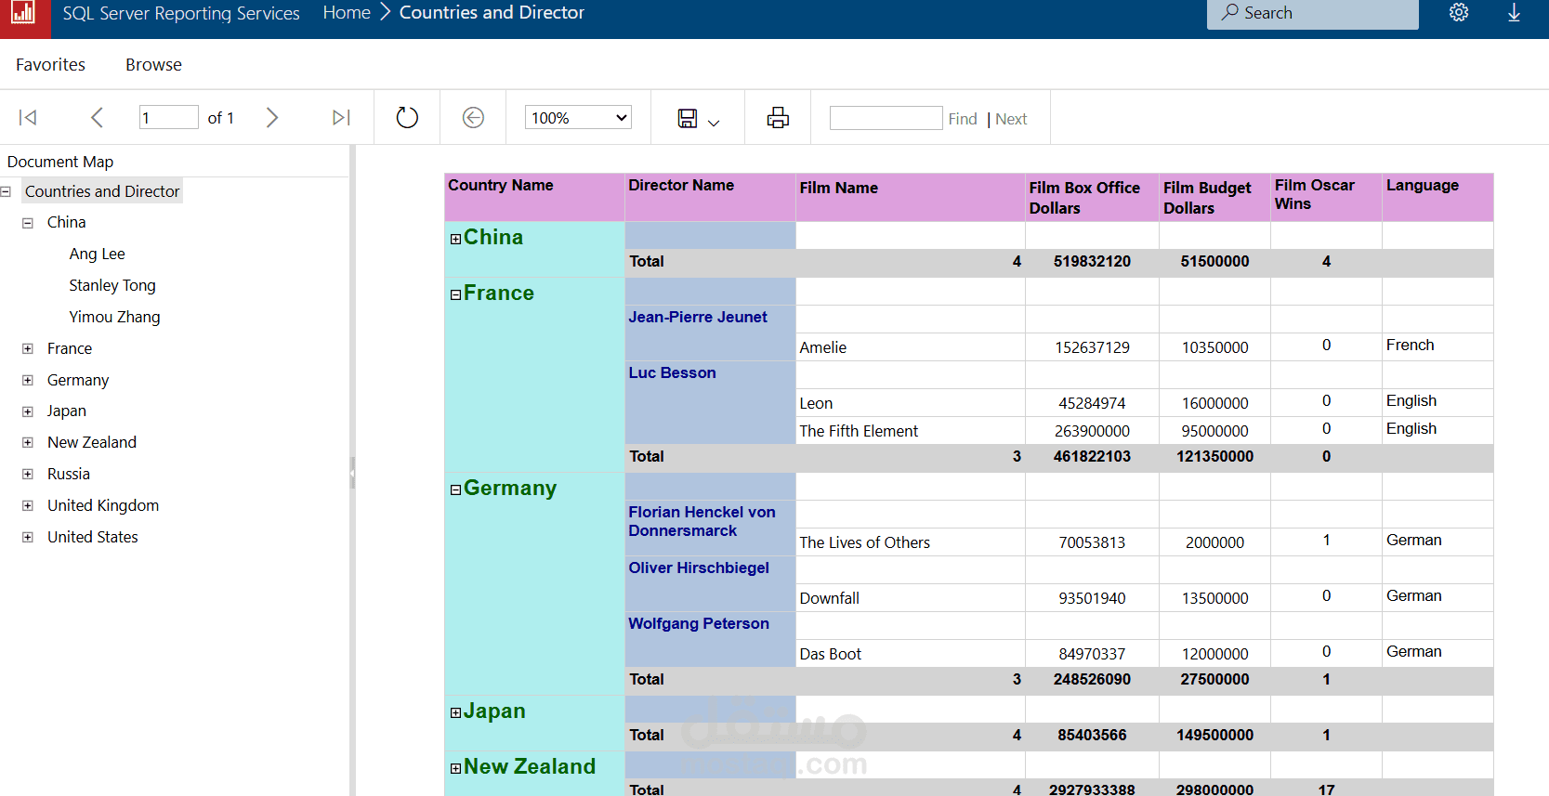Viewport: 1549px width, 796px height.
Task: Click the download arrow icon
Action: [1514, 13]
